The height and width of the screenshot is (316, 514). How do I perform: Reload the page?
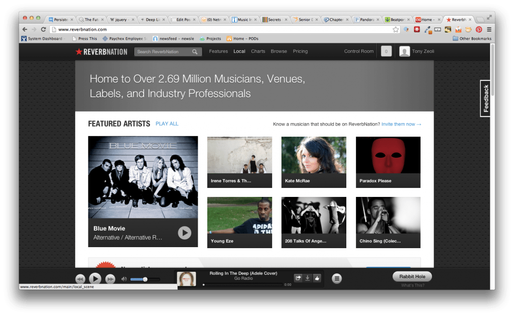[x=43, y=29]
